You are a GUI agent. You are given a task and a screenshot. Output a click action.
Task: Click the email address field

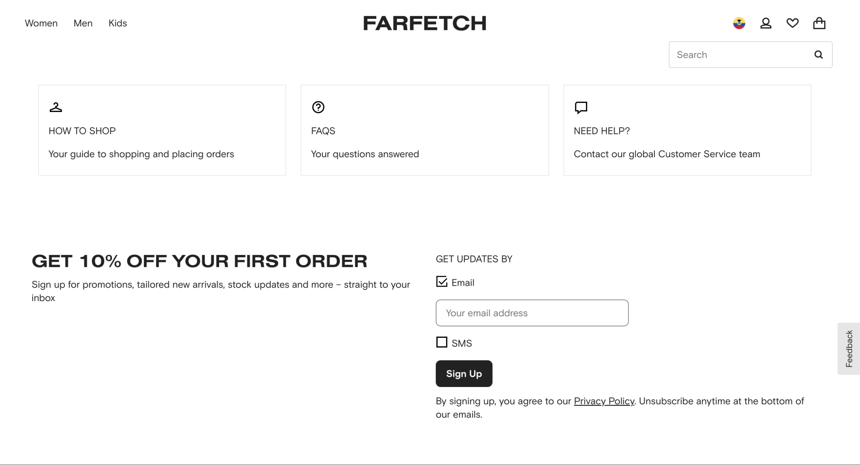[x=532, y=313]
